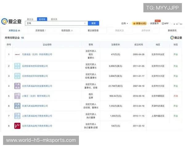Focus the search field containing 王玮
This screenshot has width=185, height=148.
[x=56, y=23]
